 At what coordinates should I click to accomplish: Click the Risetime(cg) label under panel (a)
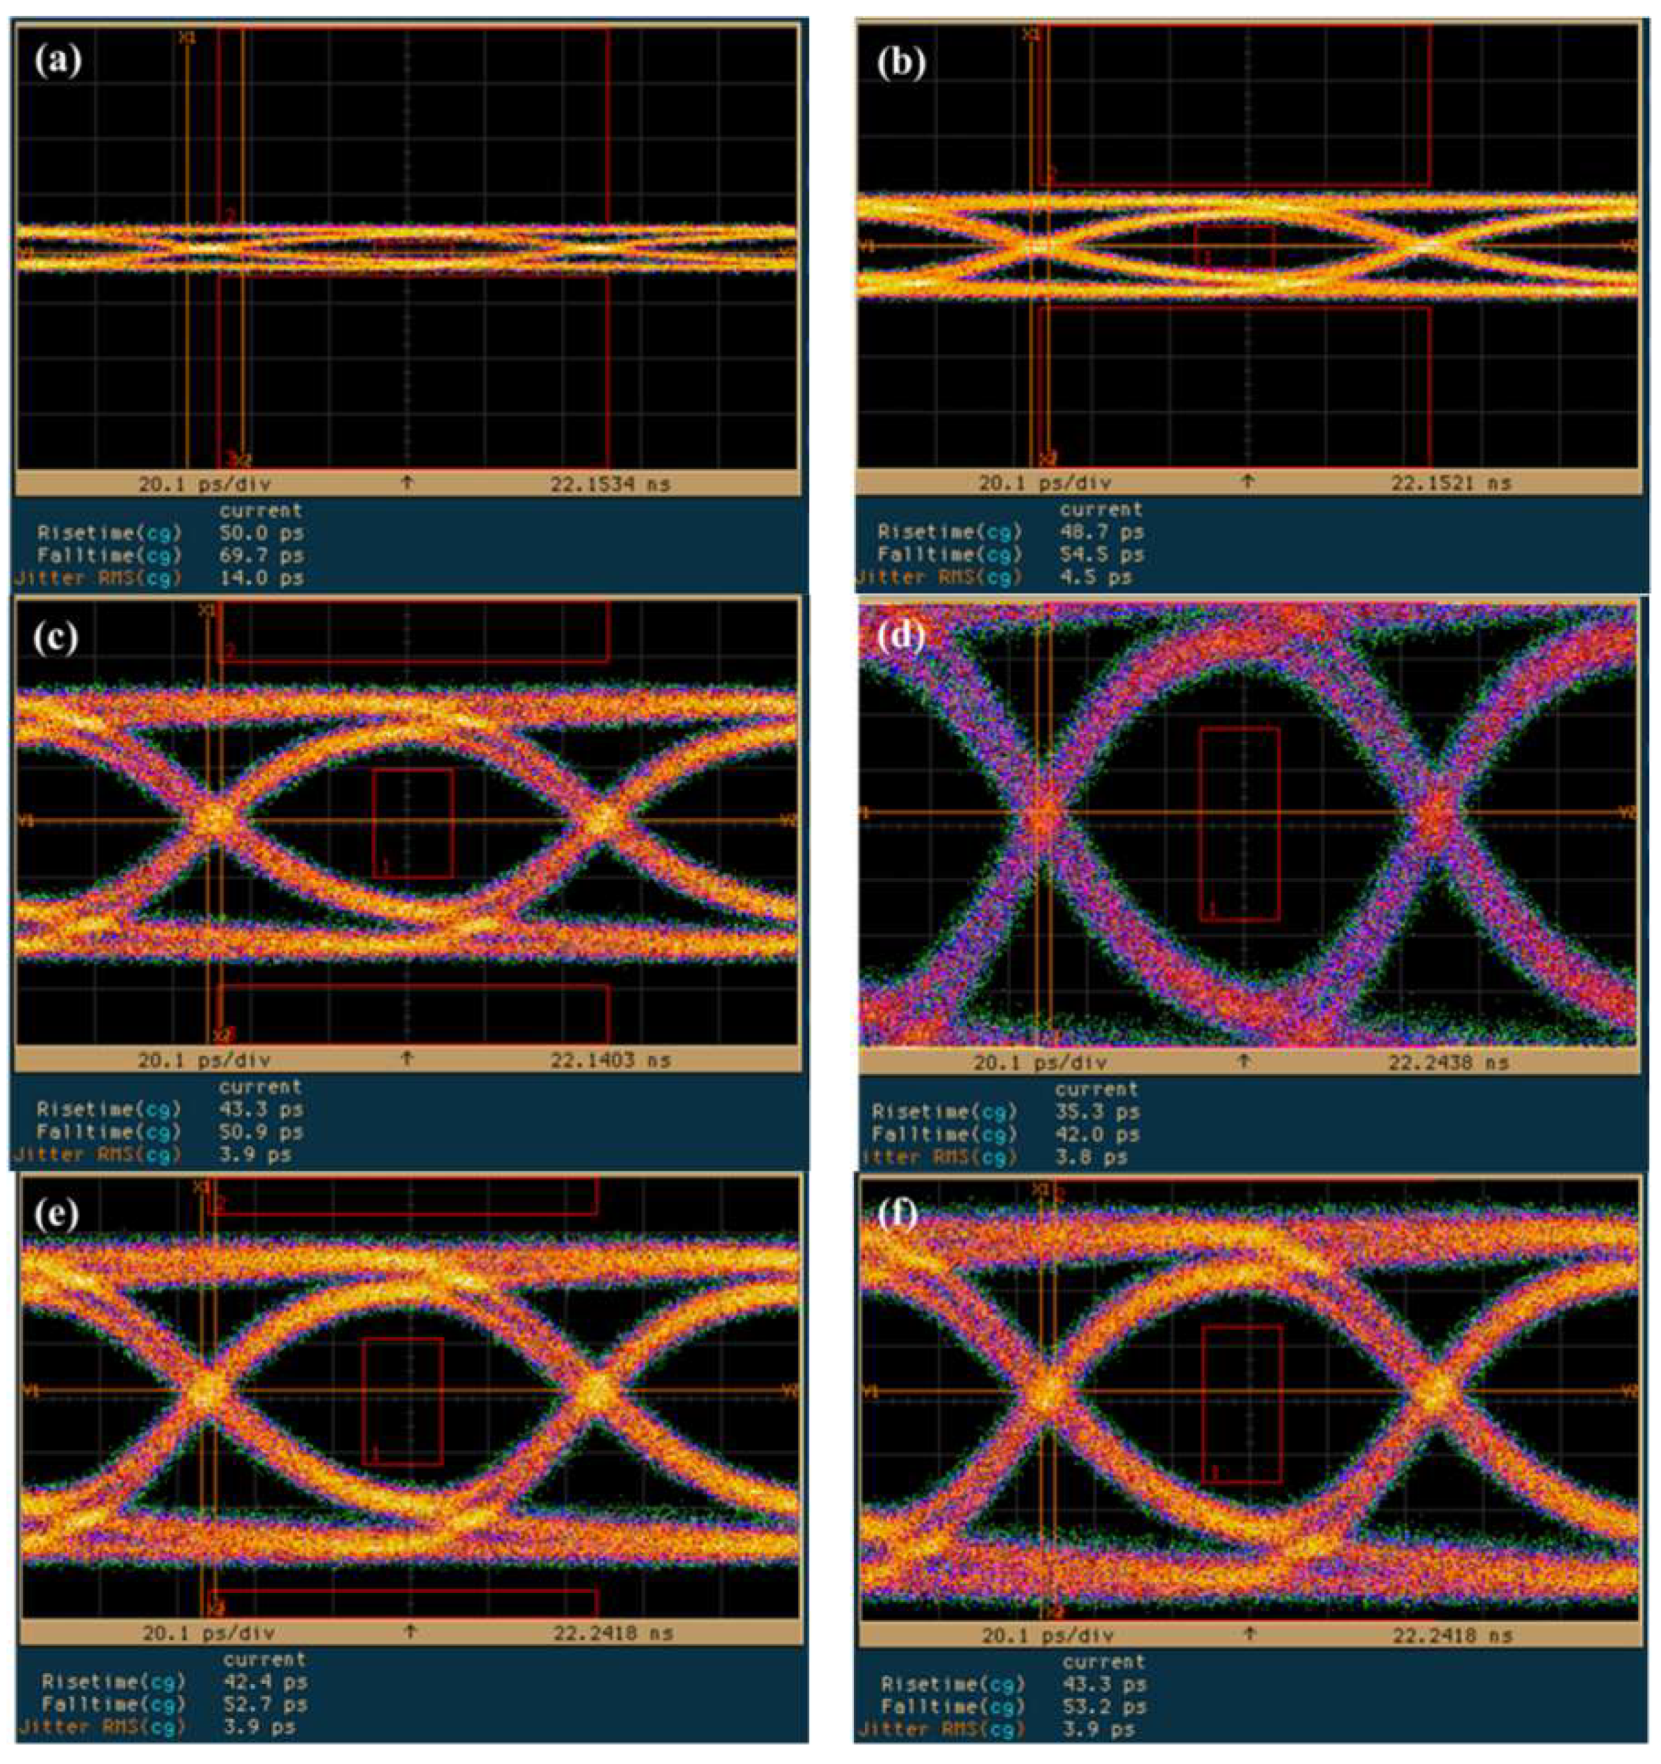pos(110,534)
